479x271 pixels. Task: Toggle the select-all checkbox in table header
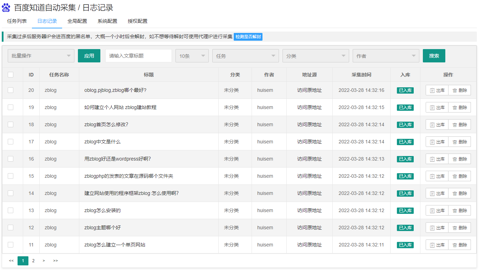pyautogui.click(x=11, y=75)
